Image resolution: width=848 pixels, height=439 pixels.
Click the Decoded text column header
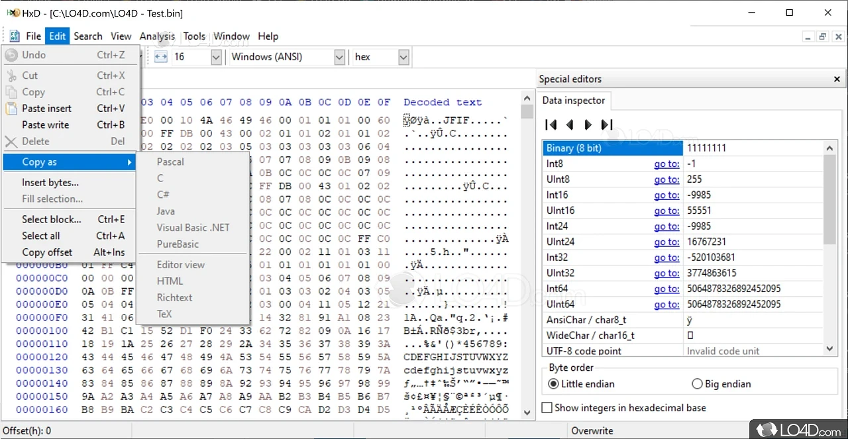pos(443,102)
